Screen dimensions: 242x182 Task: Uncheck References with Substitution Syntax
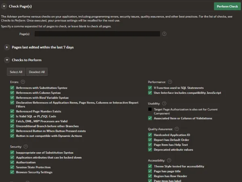(12, 88)
